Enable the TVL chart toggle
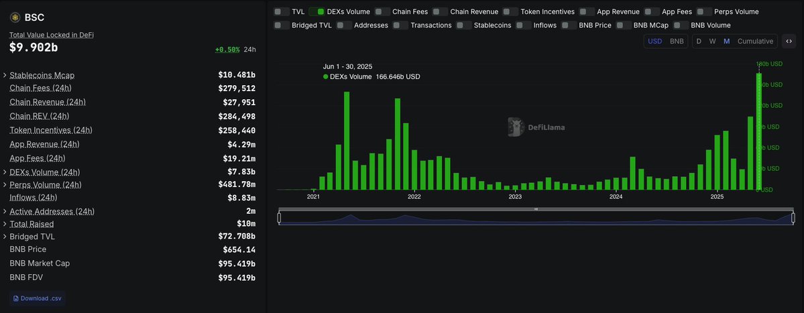 click(282, 11)
